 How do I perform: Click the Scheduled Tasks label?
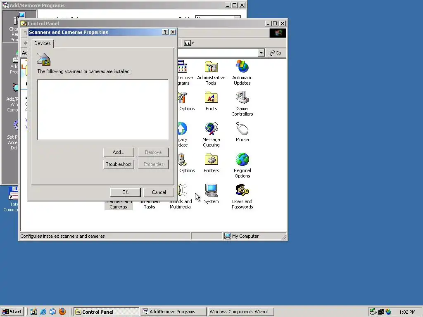point(150,204)
